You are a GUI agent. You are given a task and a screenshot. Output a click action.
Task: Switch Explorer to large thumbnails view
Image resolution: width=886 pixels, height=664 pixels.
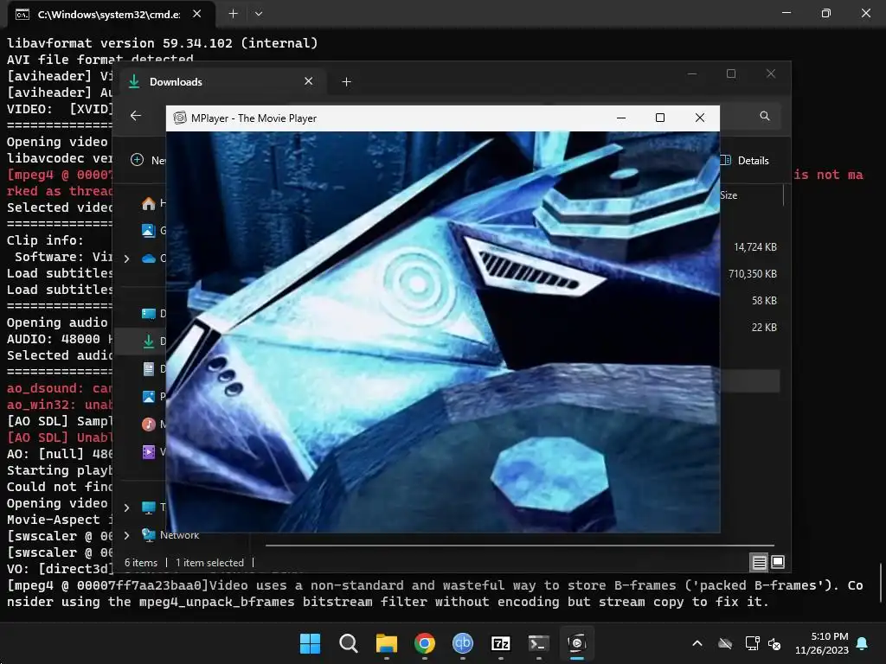pos(778,562)
